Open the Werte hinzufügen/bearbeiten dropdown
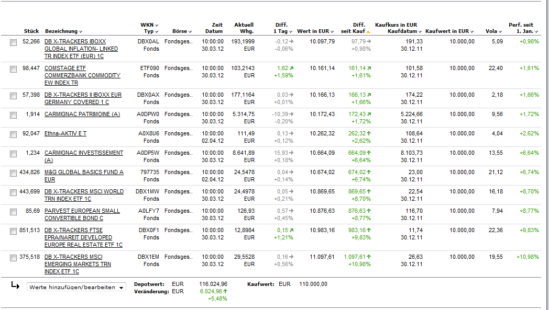549x310 pixels. pyautogui.click(x=76, y=288)
